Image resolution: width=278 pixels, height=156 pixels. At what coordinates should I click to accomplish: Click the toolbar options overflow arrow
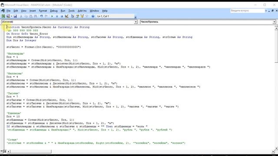pyautogui.click(x=136, y=17)
